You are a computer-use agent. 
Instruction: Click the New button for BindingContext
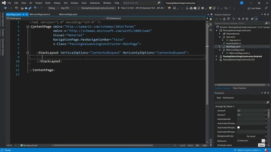(x=261, y=145)
